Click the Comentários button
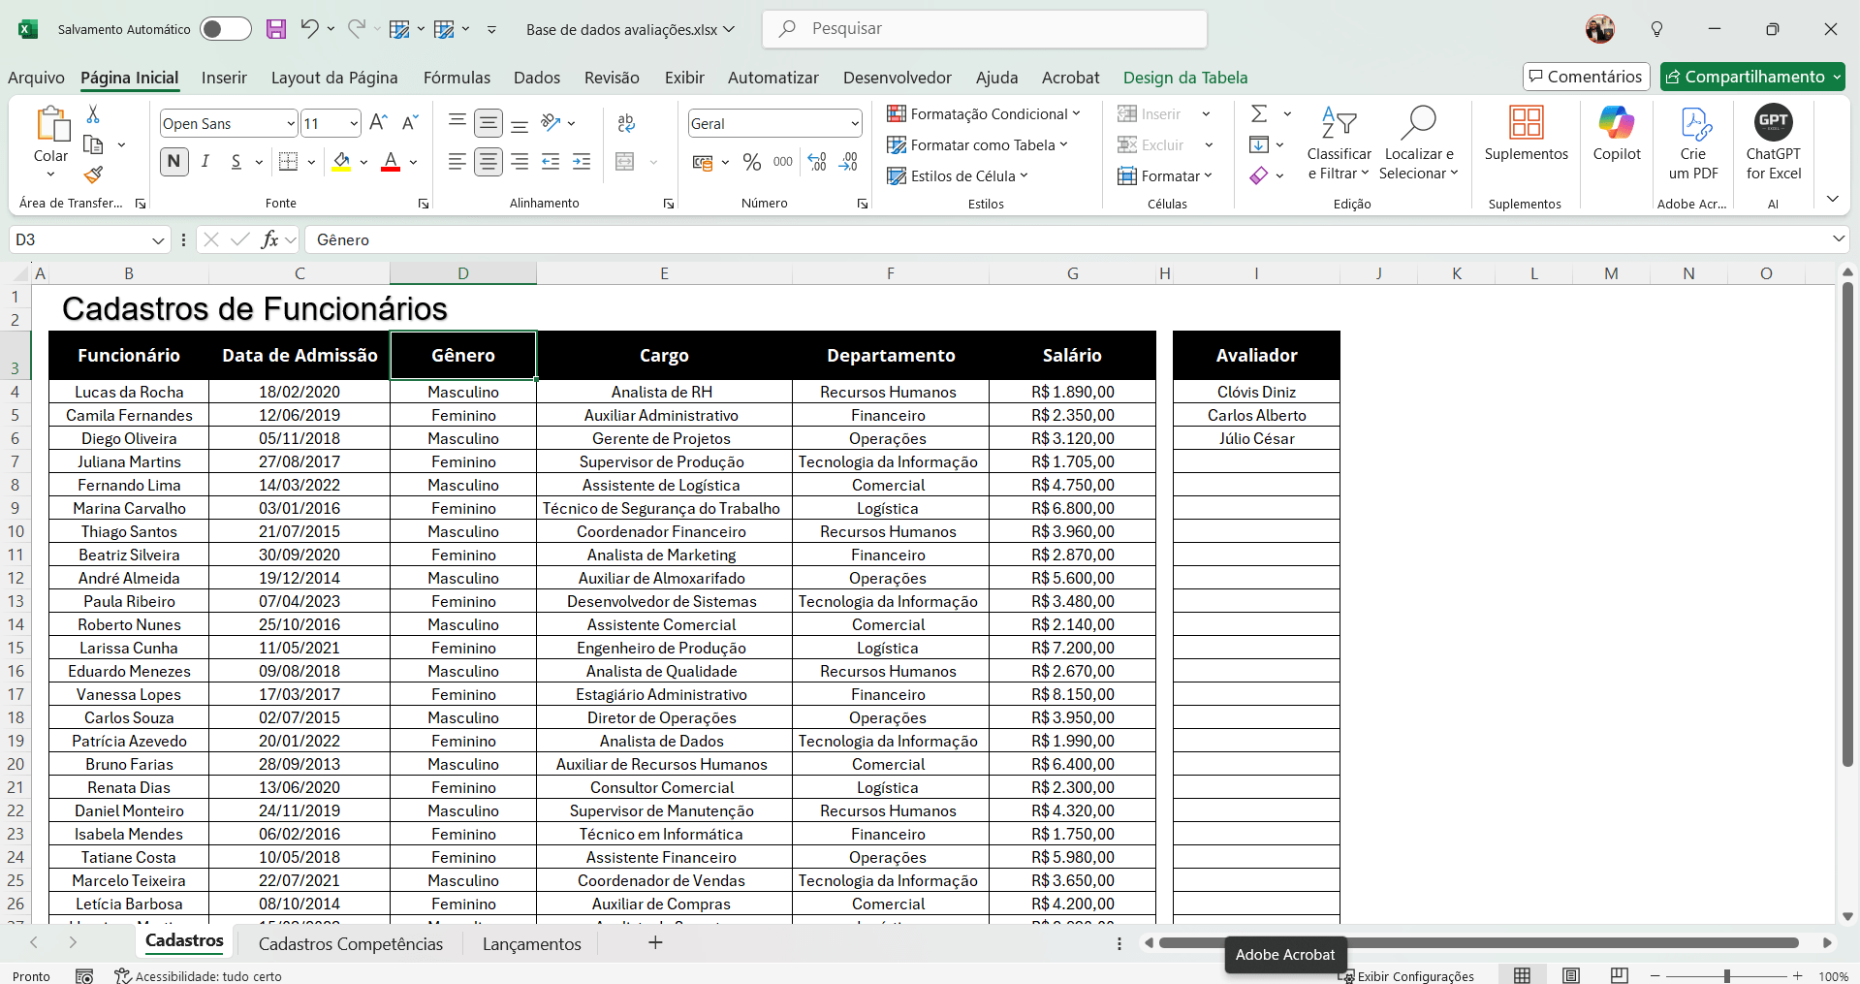 (1585, 77)
